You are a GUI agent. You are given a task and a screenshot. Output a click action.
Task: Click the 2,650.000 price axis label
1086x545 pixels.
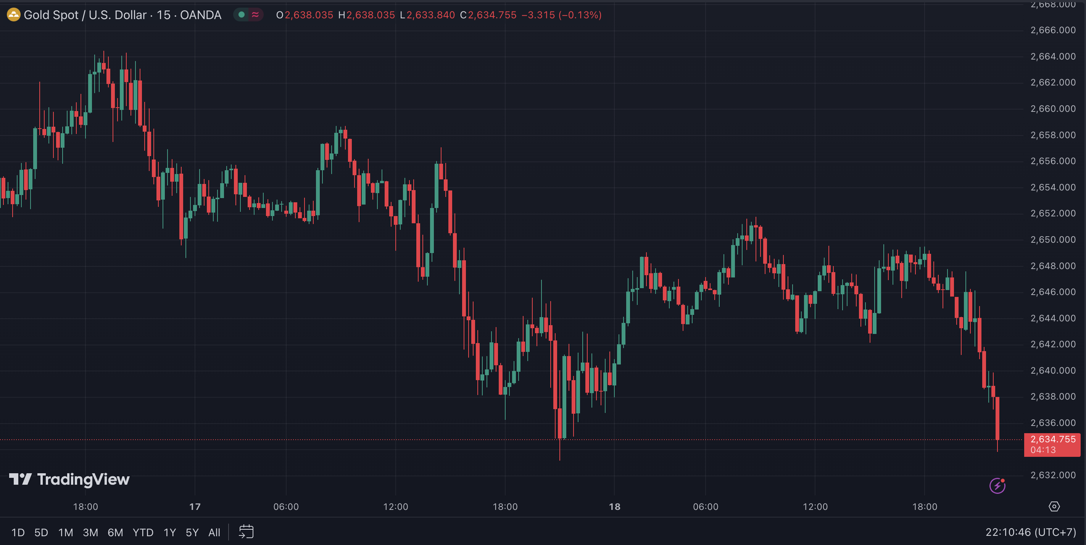click(x=1053, y=239)
